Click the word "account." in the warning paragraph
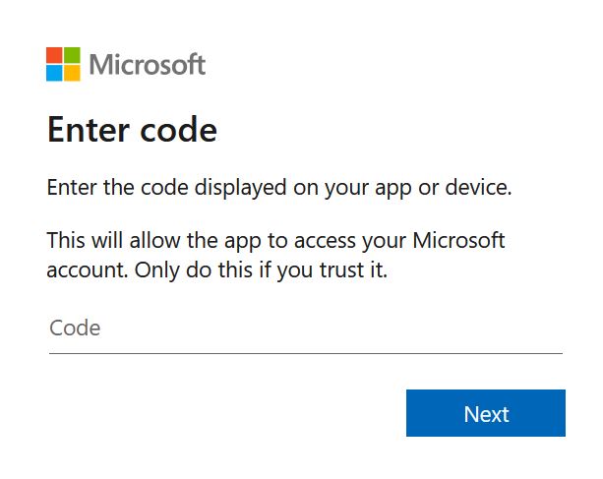 pyautogui.click(x=88, y=270)
